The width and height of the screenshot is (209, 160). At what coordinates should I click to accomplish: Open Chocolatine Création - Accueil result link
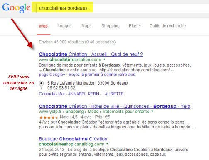coord(91,54)
